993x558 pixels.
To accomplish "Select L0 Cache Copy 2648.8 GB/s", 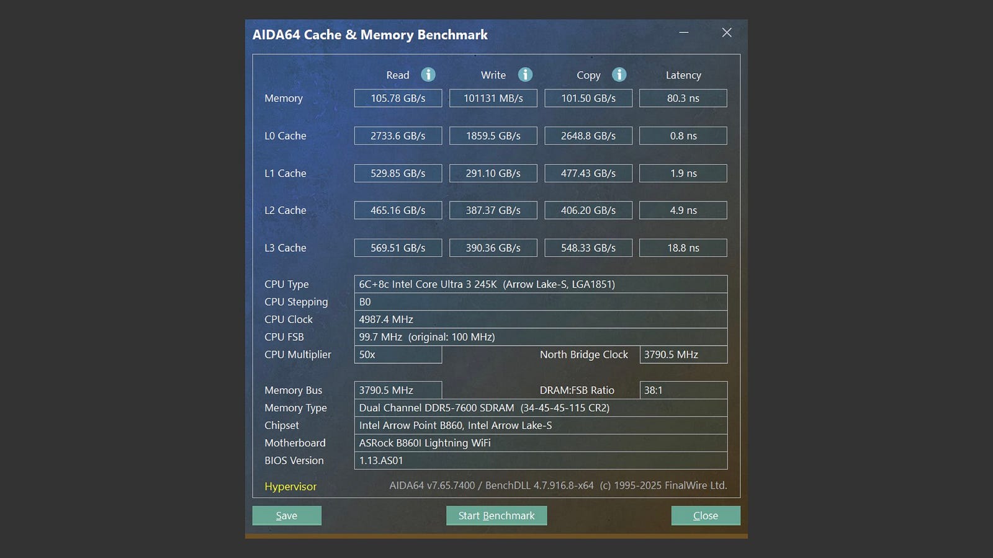I will coord(588,136).
